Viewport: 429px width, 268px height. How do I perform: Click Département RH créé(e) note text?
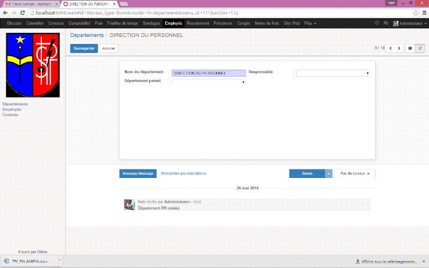(159, 208)
